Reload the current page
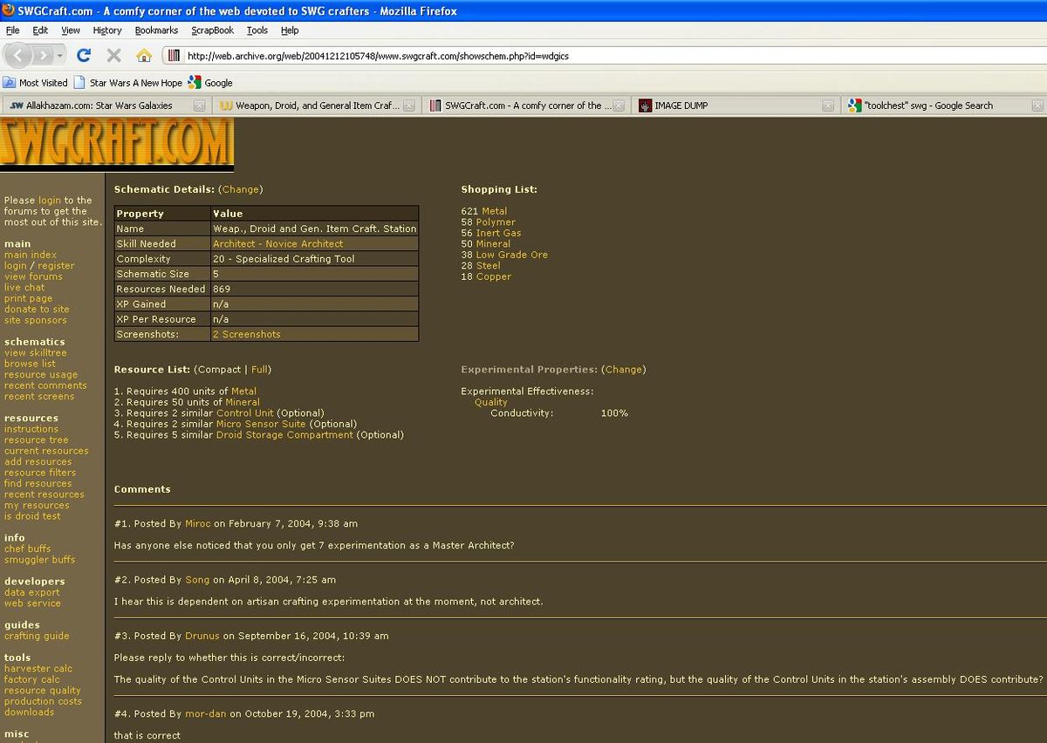Viewport: 1047px width, 743px height. [x=84, y=55]
